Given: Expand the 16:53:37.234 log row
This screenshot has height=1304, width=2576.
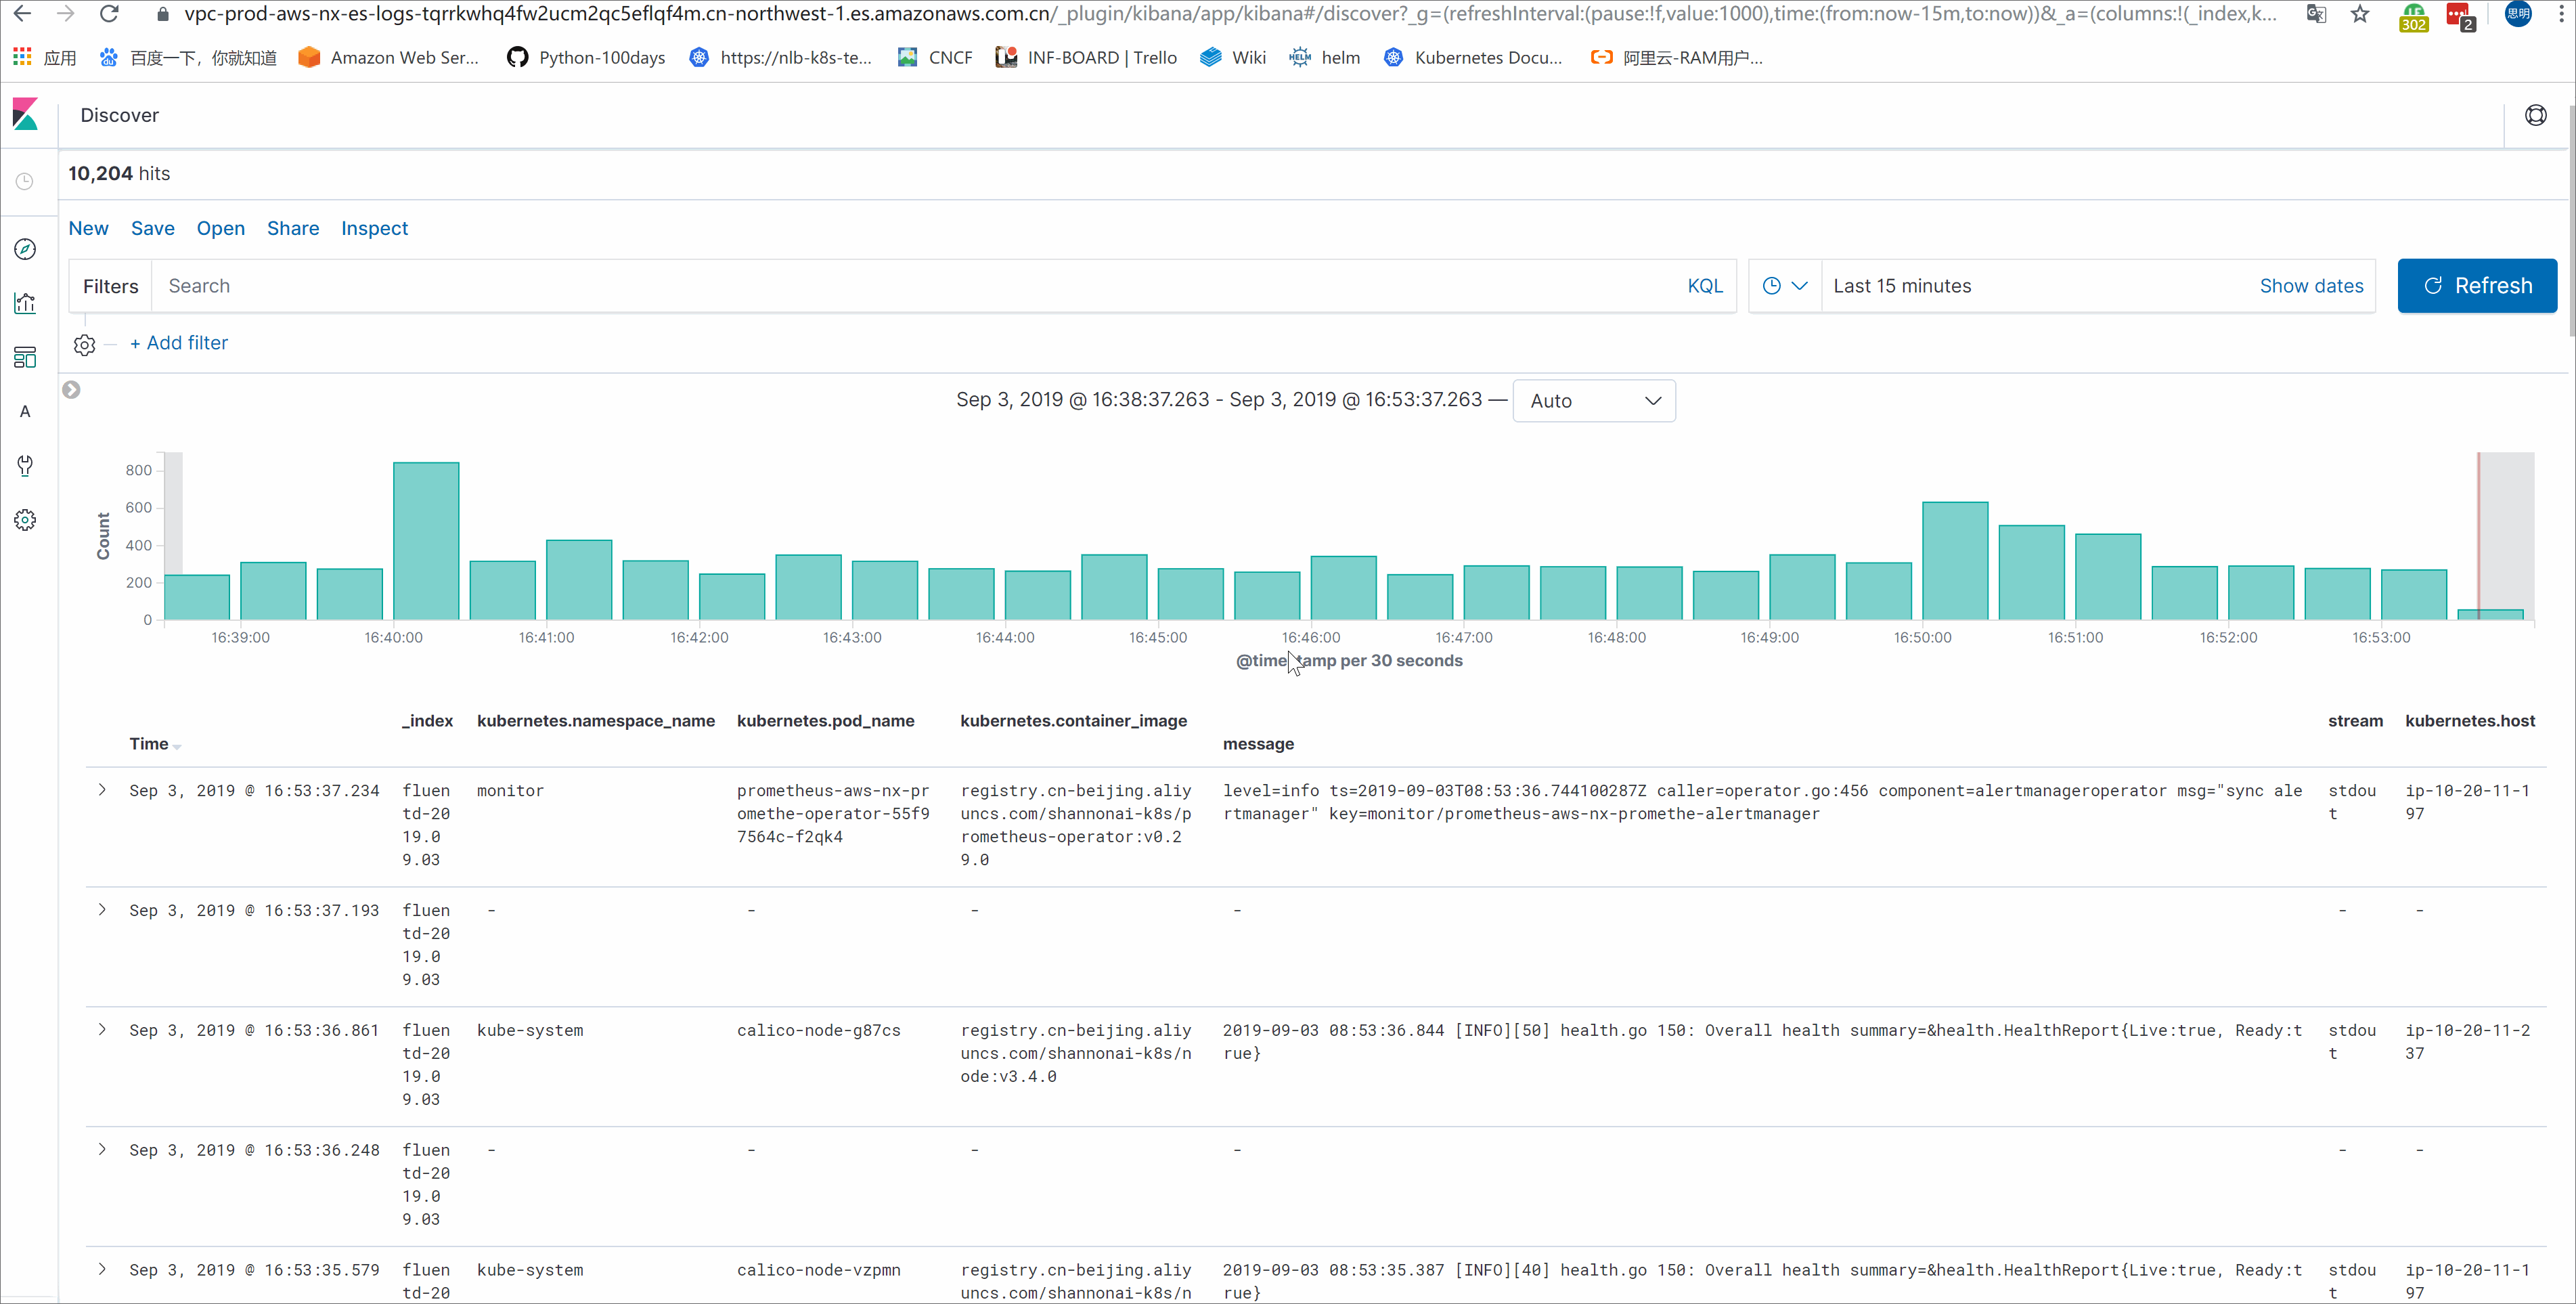Looking at the screenshot, I should click(102, 790).
